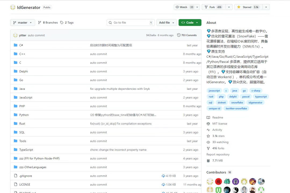Click the clock icon beside 703 Commits
The image size is (290, 193).
(179, 35)
